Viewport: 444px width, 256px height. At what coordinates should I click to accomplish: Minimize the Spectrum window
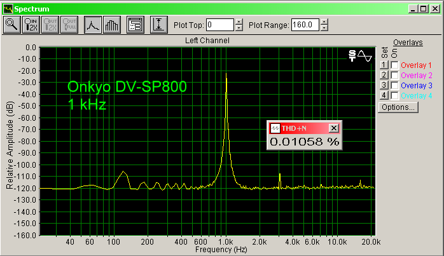pyautogui.click(x=413, y=9)
